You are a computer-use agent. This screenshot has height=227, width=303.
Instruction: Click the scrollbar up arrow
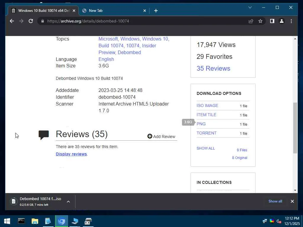coord(295,39)
